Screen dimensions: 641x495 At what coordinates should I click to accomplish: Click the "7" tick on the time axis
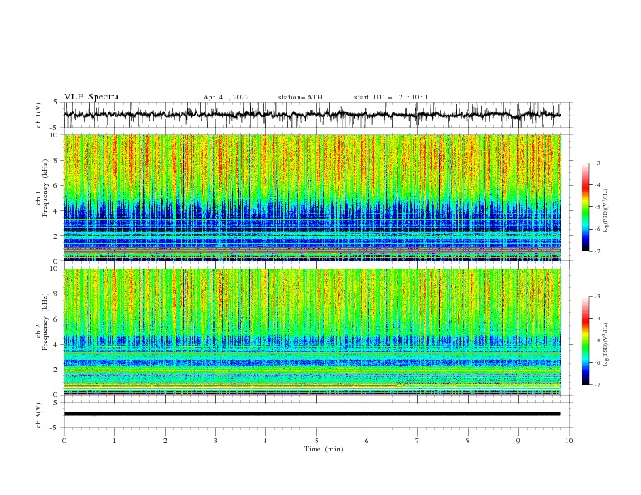tap(418, 441)
